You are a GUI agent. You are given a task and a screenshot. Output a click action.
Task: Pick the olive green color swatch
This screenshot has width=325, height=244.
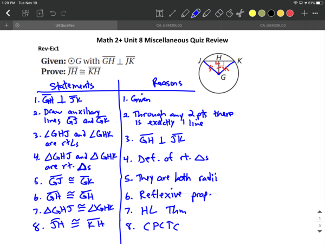[261, 12]
